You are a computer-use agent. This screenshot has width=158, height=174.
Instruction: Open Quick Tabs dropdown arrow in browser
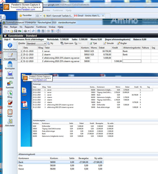click(x=41, y=16)
